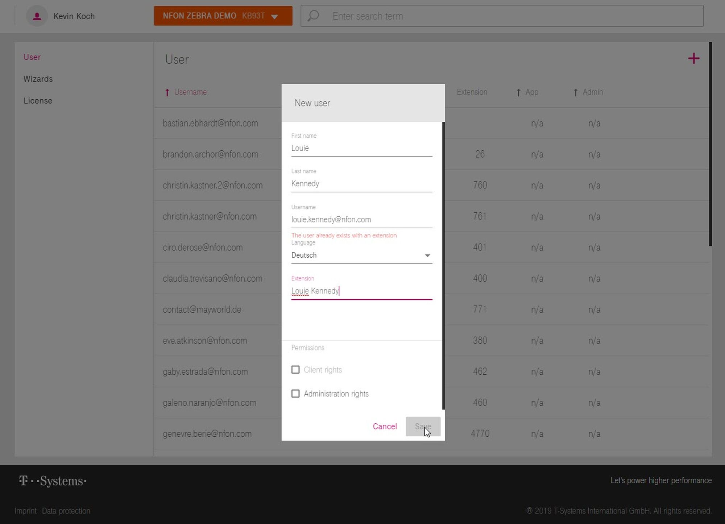725x524 pixels.
Task: Select License in the sidebar
Action: (38, 101)
